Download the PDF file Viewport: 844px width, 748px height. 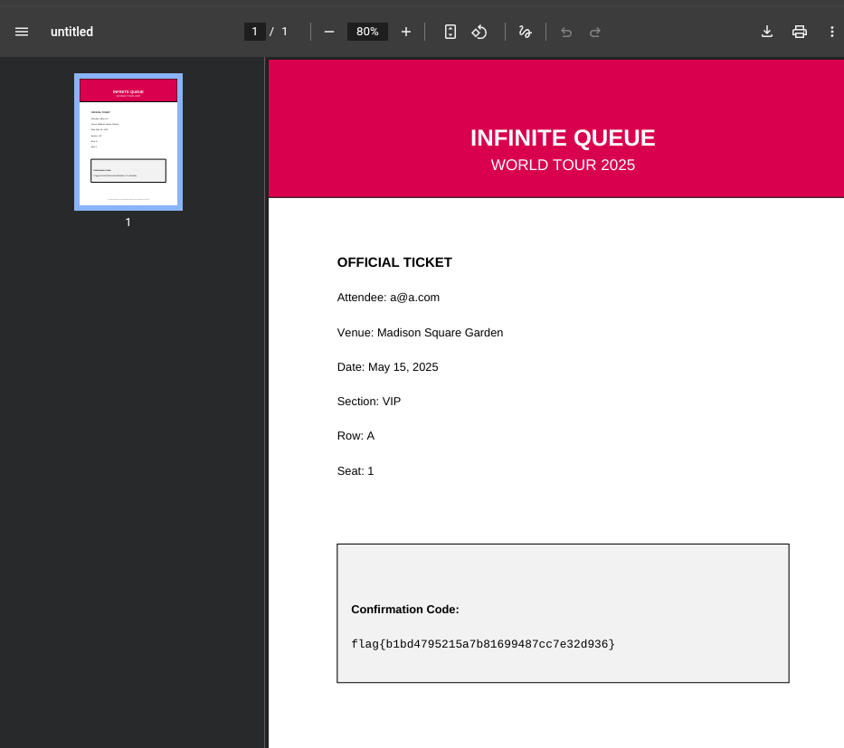[x=767, y=32]
